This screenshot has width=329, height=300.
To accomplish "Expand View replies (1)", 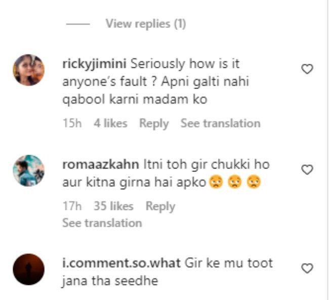I will [x=146, y=24].
